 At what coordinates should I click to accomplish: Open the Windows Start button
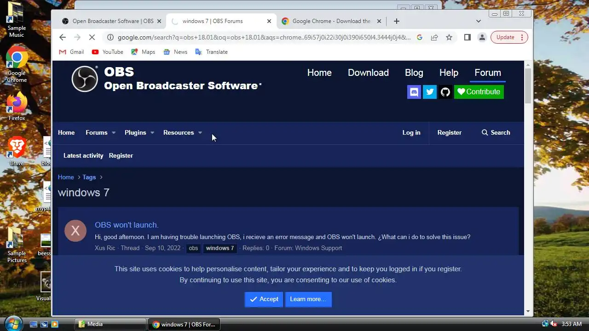[x=13, y=323]
